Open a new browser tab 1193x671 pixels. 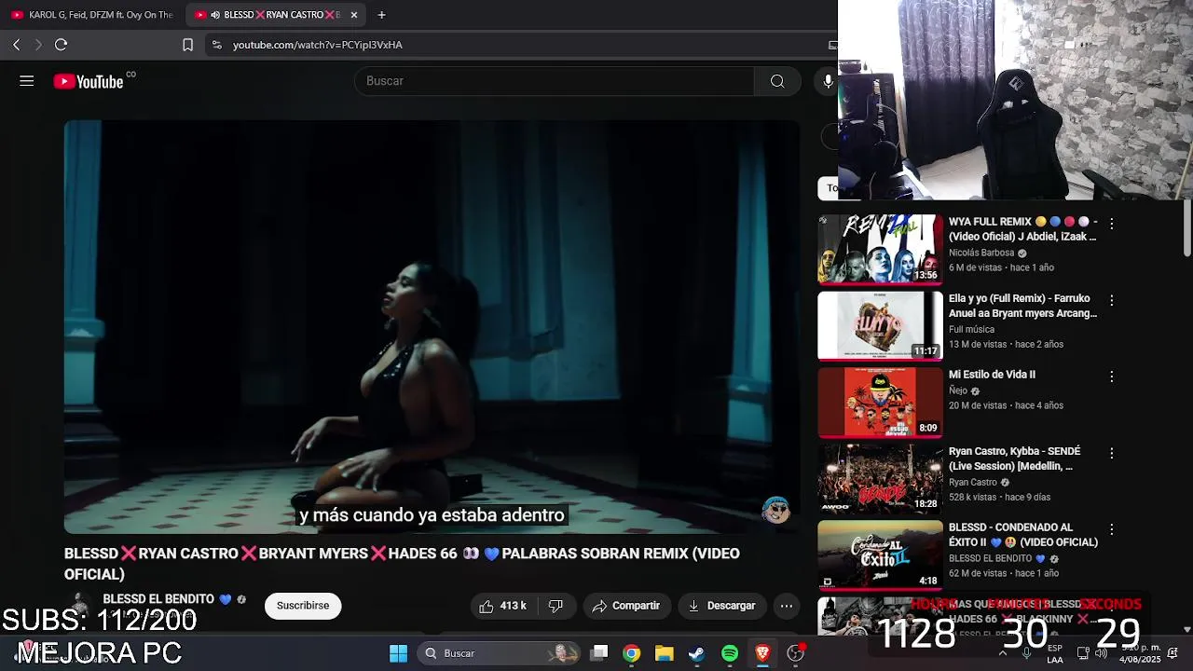(x=381, y=15)
